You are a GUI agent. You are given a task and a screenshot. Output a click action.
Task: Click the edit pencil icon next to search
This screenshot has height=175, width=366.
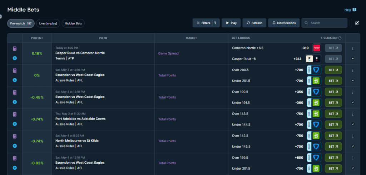[357, 23]
